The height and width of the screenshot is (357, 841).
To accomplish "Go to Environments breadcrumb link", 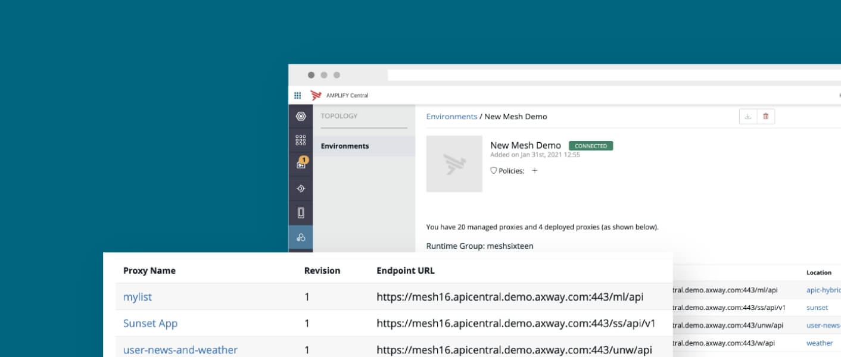I will (x=451, y=117).
